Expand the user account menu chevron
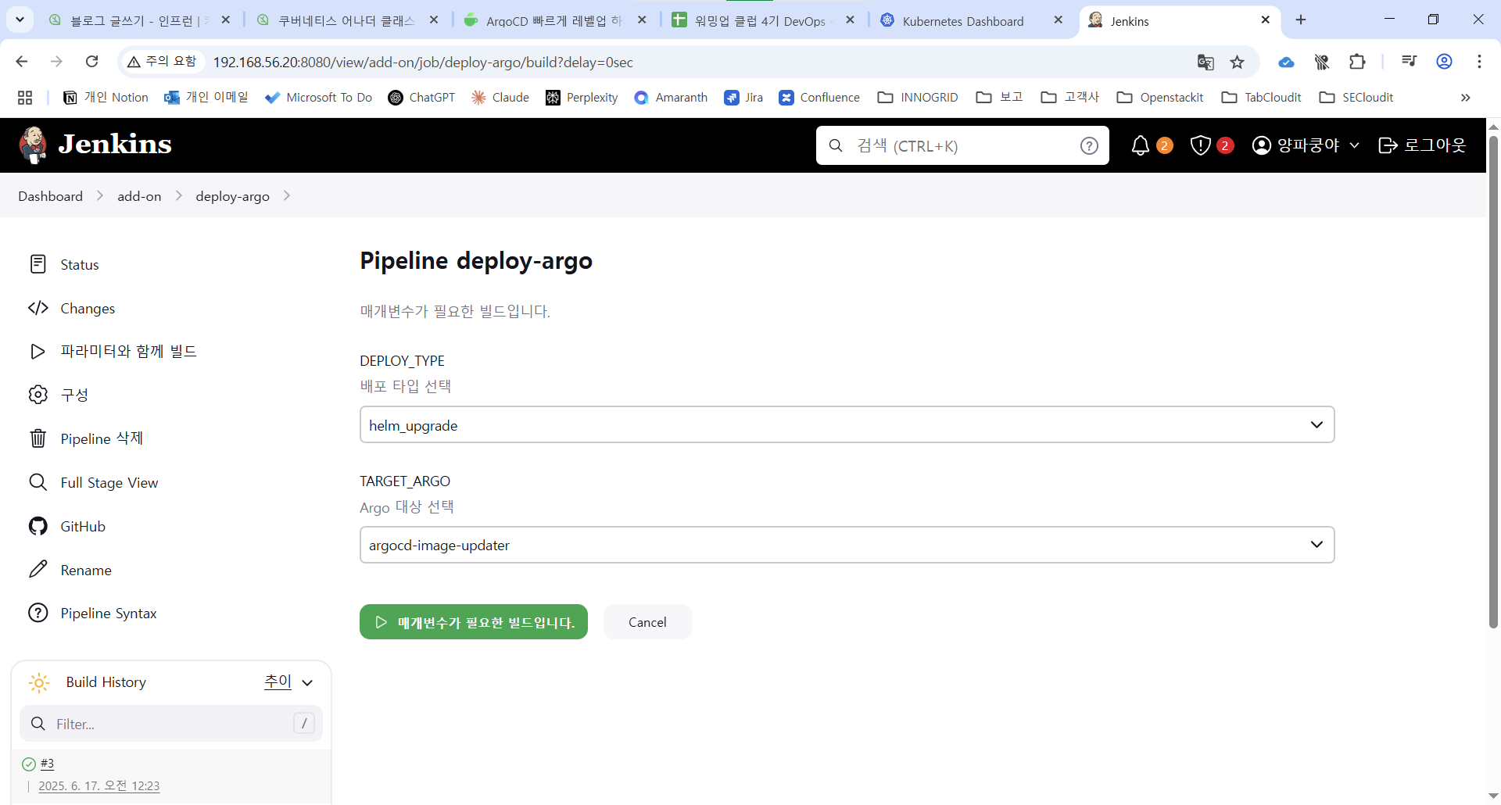Screen dimensions: 1501x805 (1354, 145)
